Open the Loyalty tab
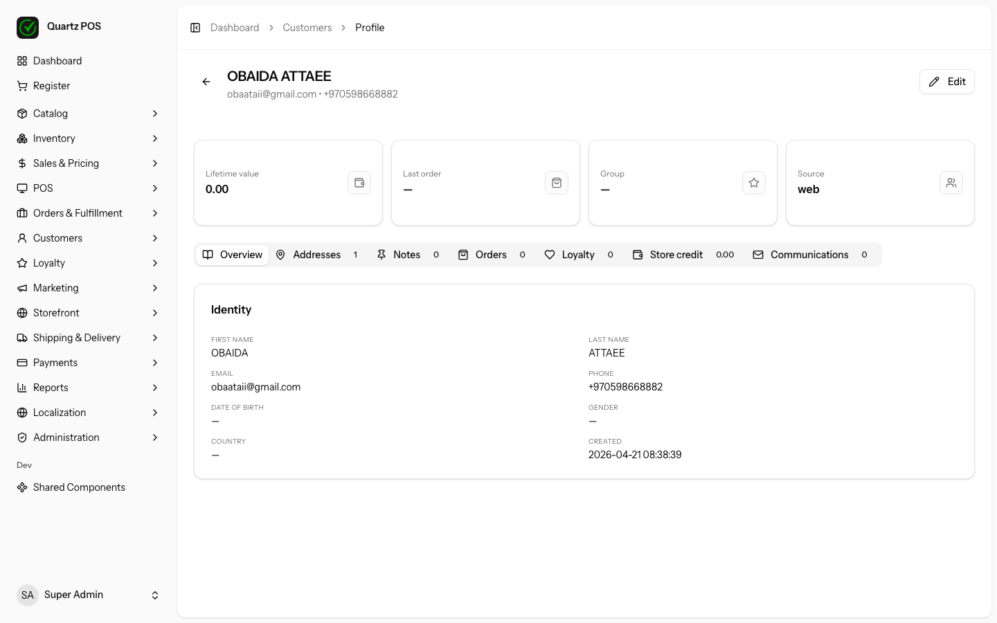Image resolution: width=997 pixels, height=623 pixels. point(579,255)
